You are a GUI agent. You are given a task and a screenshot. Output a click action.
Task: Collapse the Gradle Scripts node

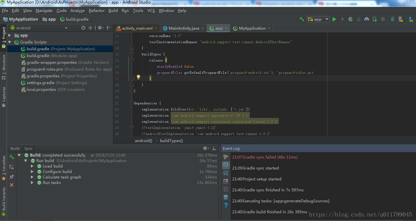point(10,42)
